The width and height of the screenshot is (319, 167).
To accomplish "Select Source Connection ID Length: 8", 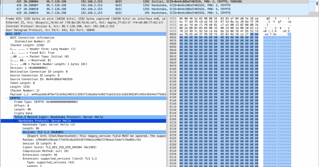I will click(x=35, y=75).
